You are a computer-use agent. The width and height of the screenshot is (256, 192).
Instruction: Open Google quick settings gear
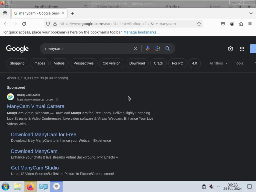point(230,49)
